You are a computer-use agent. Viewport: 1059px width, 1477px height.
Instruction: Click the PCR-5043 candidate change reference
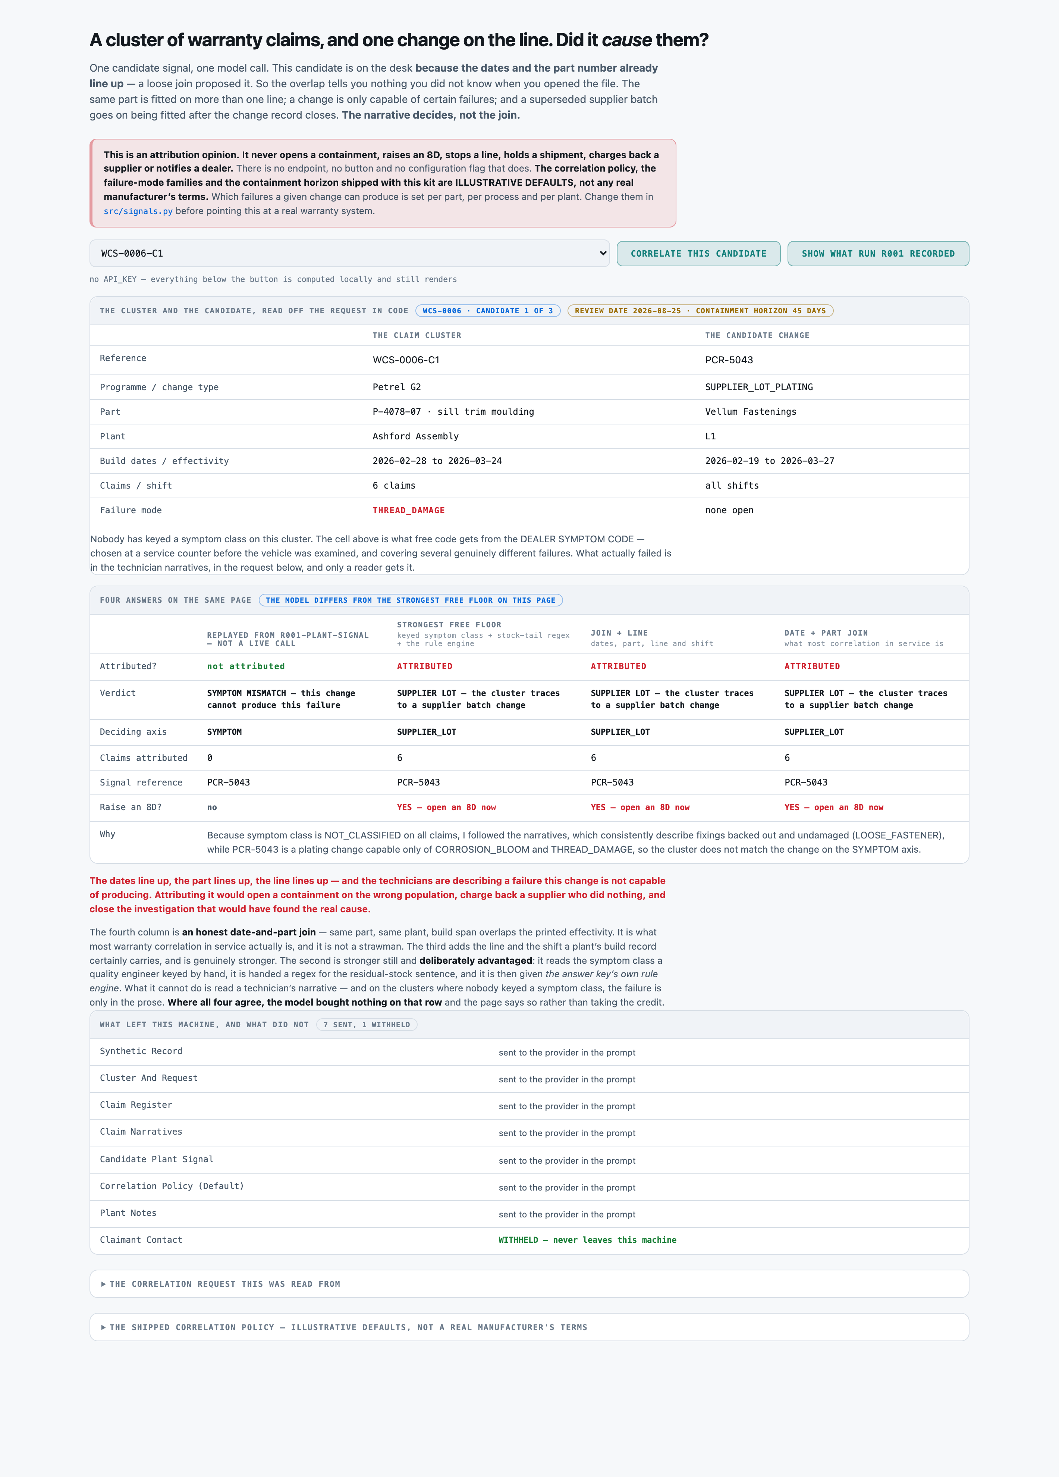click(729, 360)
